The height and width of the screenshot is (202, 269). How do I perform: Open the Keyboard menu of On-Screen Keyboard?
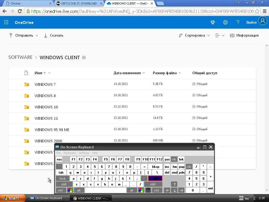pos(69,153)
